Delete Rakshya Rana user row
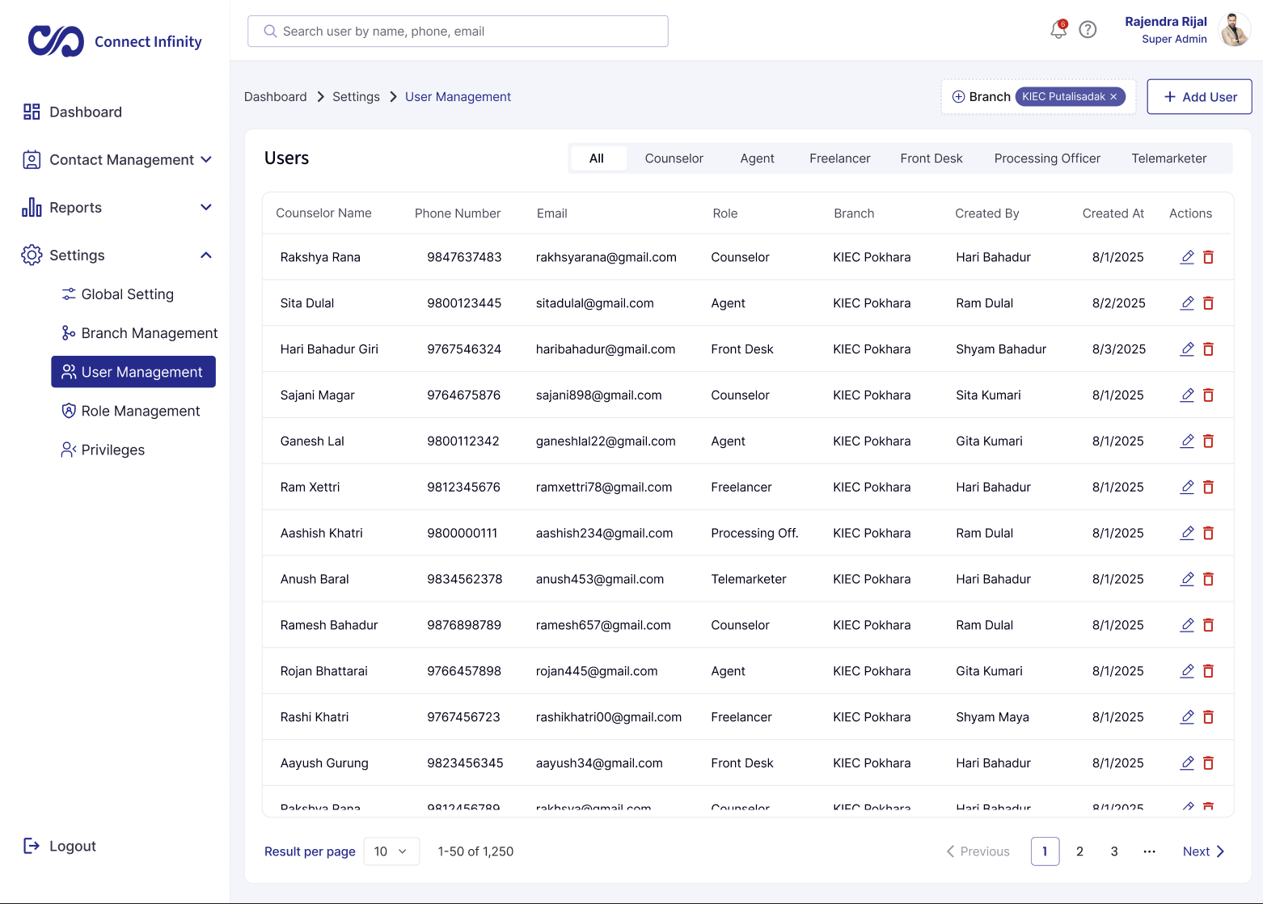Image resolution: width=1263 pixels, height=904 pixels. (x=1208, y=257)
